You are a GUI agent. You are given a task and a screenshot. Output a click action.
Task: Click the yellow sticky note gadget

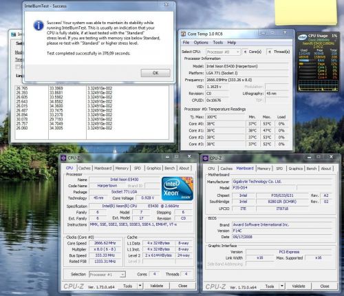tap(306, 12)
